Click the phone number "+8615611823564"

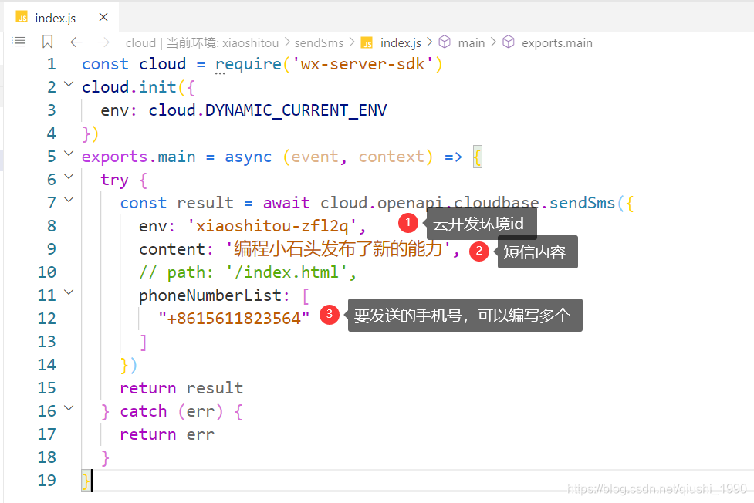[x=234, y=319]
